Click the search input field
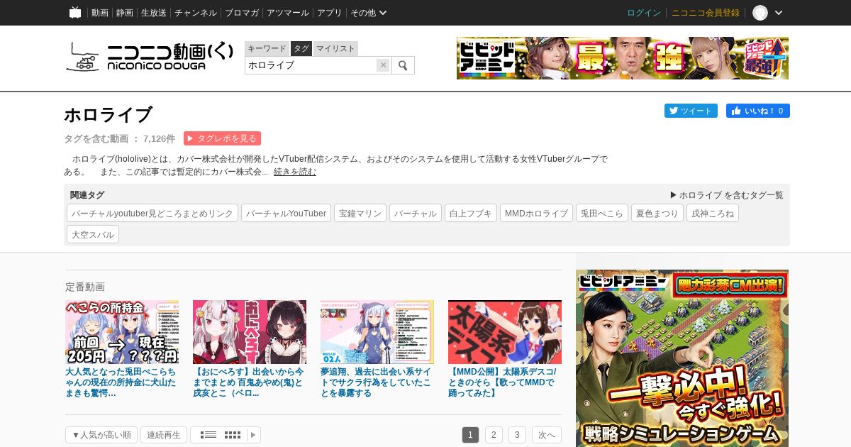851x447 pixels. (311, 65)
